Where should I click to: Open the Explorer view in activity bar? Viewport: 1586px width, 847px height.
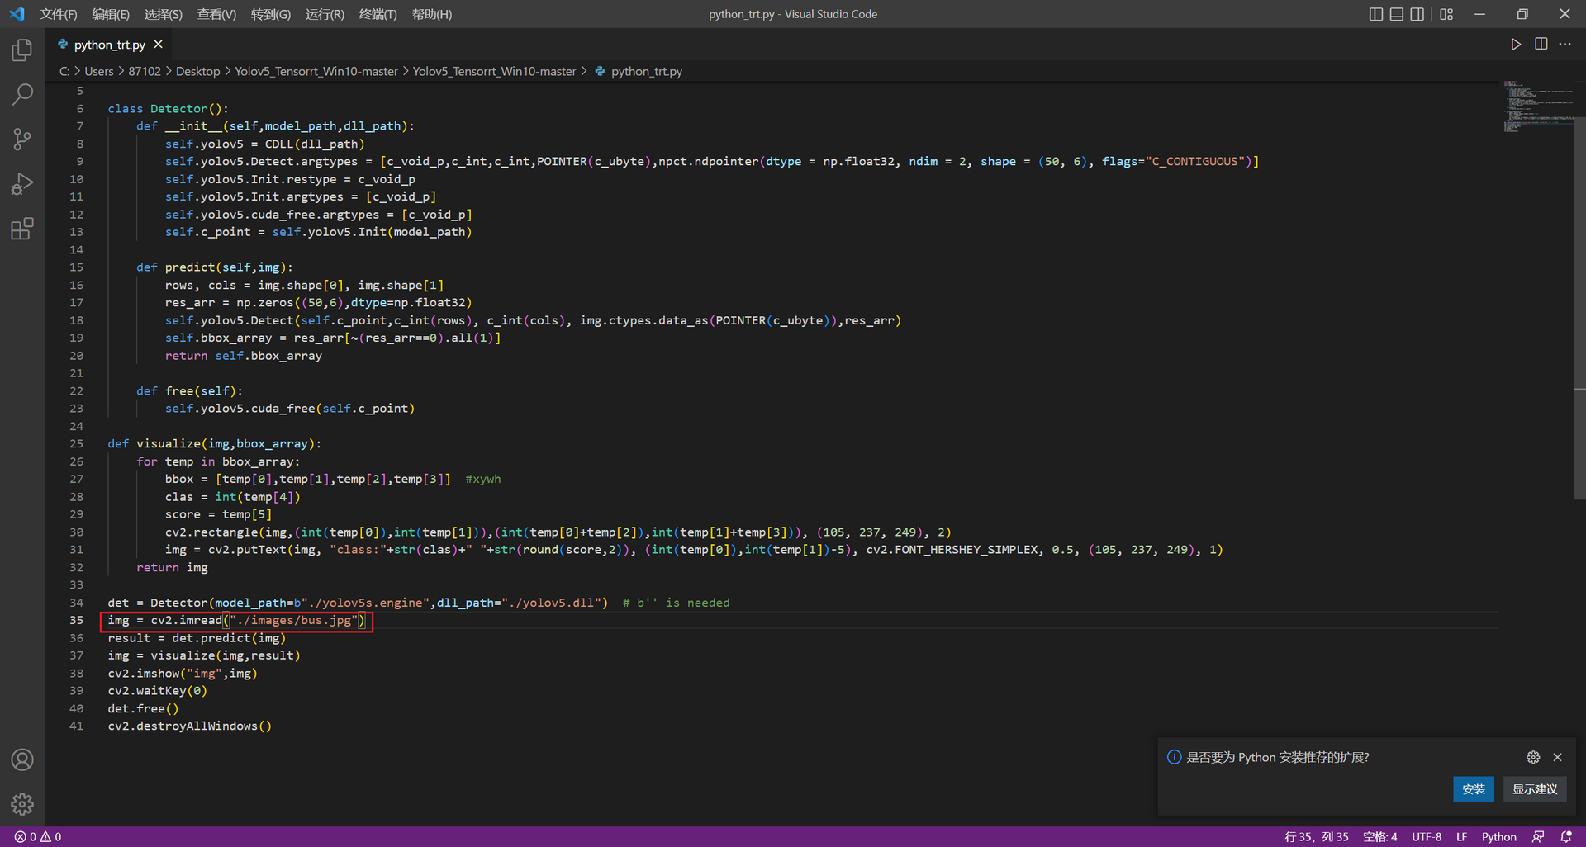[22, 50]
